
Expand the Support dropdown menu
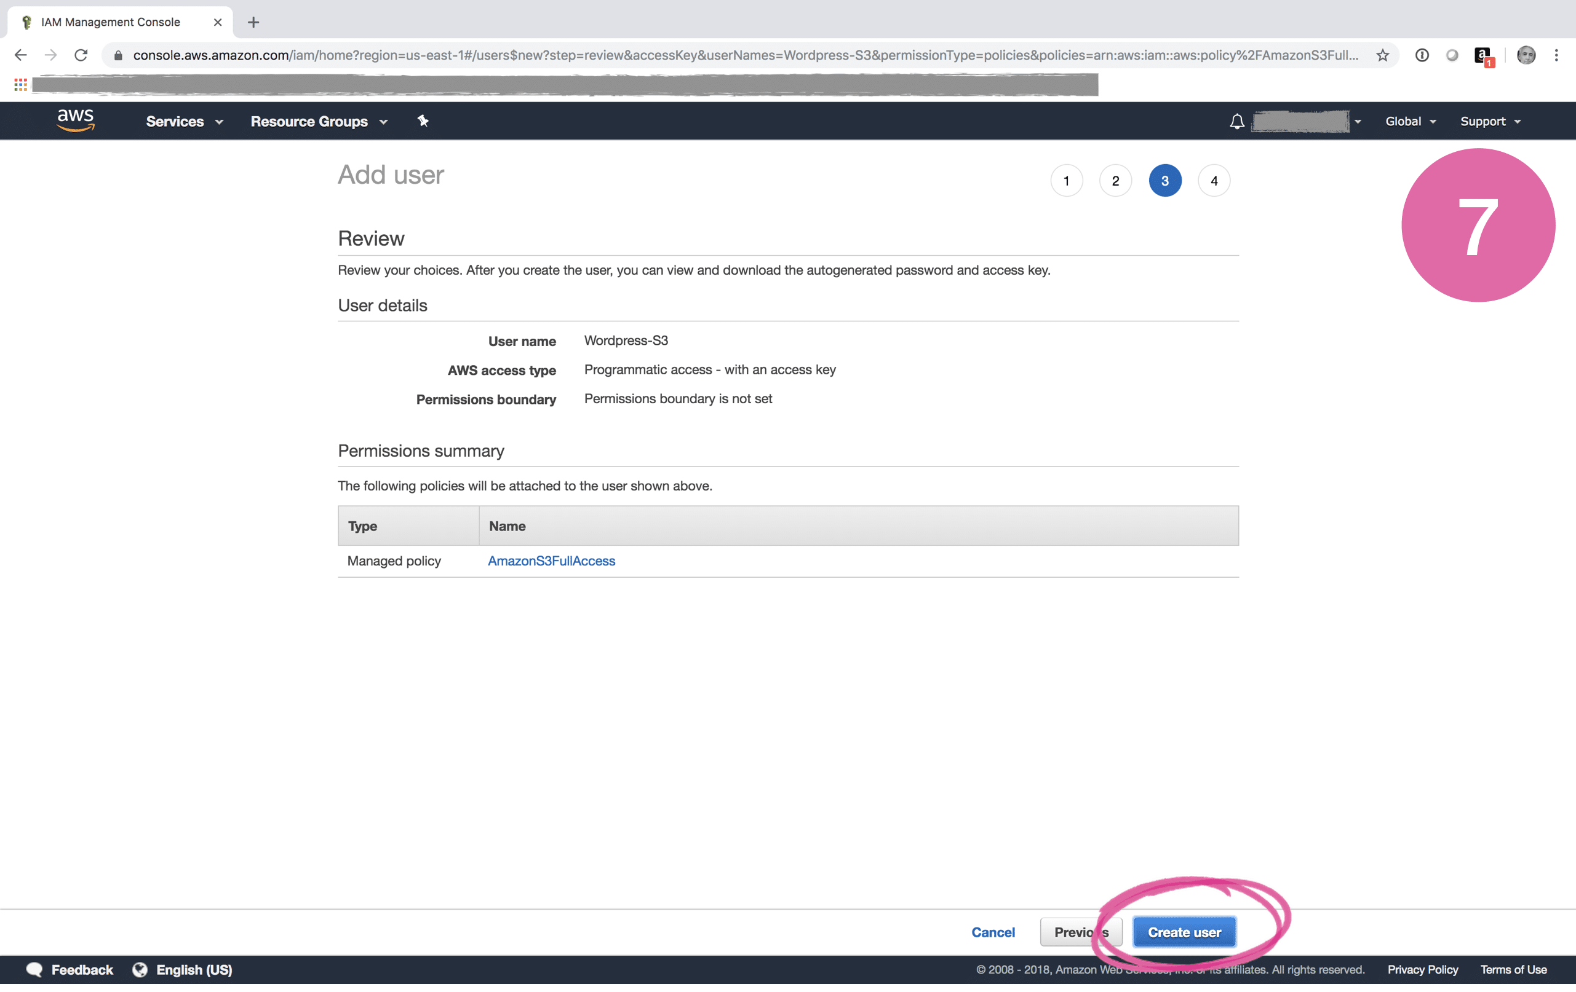tap(1490, 122)
